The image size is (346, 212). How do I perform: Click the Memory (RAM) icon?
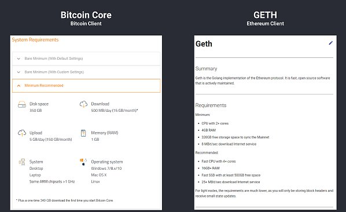[83, 133]
